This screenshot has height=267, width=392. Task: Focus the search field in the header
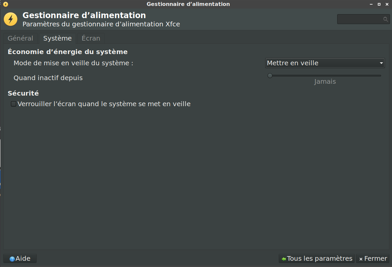click(x=360, y=19)
